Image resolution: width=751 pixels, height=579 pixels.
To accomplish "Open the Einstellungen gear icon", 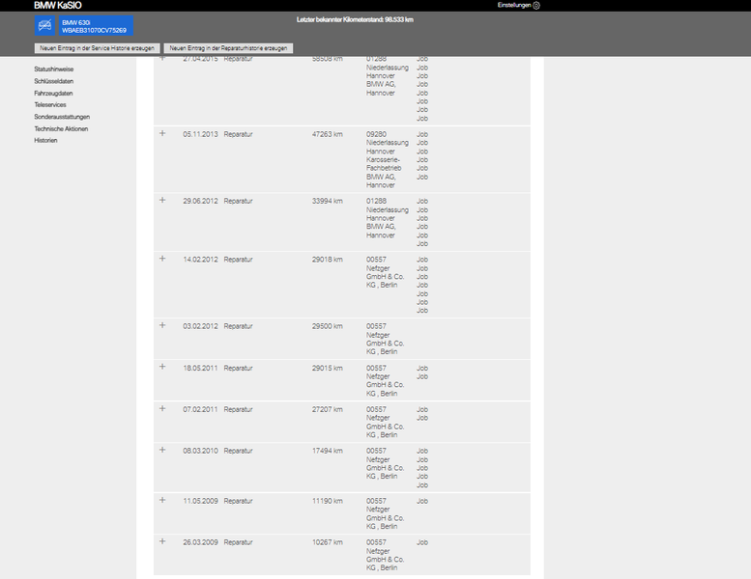I will click(x=536, y=5).
